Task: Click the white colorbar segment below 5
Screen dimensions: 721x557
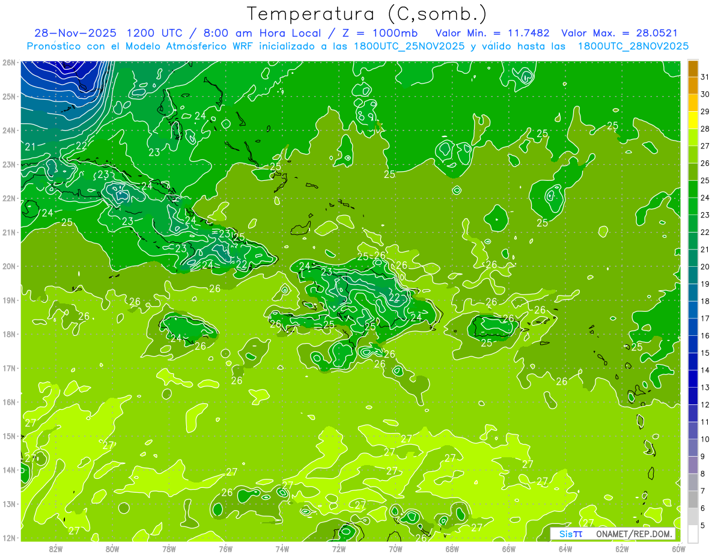Action: (693, 534)
